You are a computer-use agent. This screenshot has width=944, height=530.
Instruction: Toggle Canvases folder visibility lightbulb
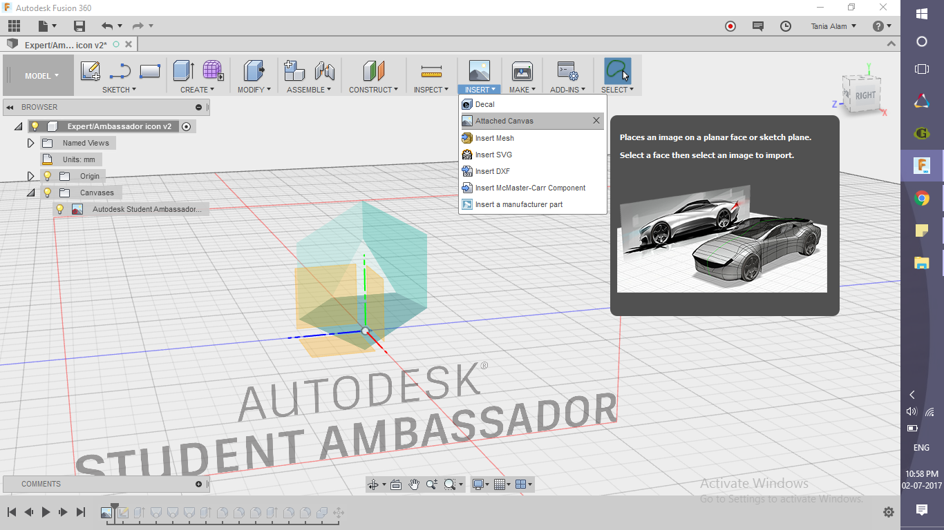48,193
